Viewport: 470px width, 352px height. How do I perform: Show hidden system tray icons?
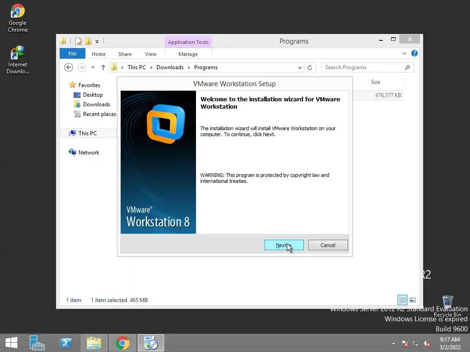coord(393,343)
